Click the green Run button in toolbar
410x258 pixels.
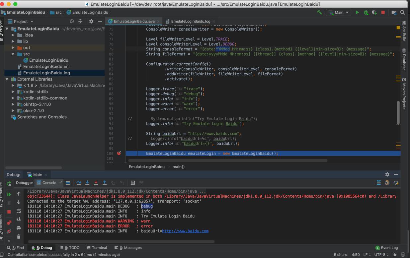(x=357, y=12)
